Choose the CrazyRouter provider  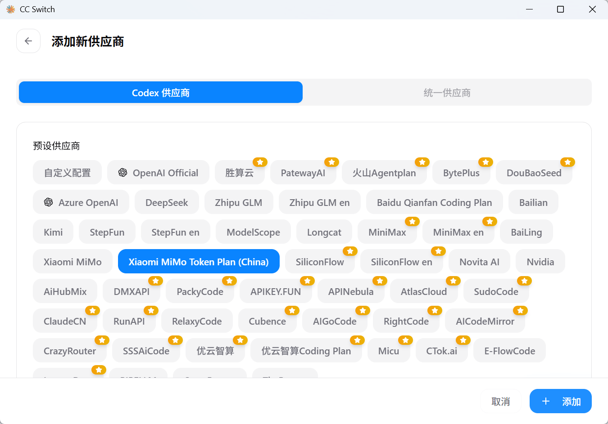70,351
